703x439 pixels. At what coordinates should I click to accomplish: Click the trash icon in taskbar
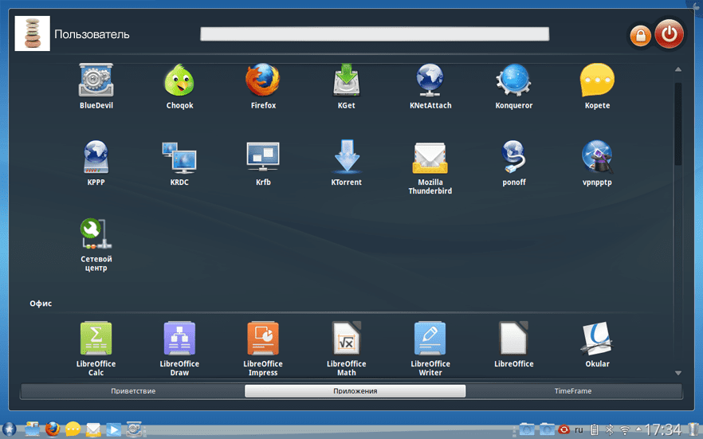pyautogui.click(x=693, y=429)
